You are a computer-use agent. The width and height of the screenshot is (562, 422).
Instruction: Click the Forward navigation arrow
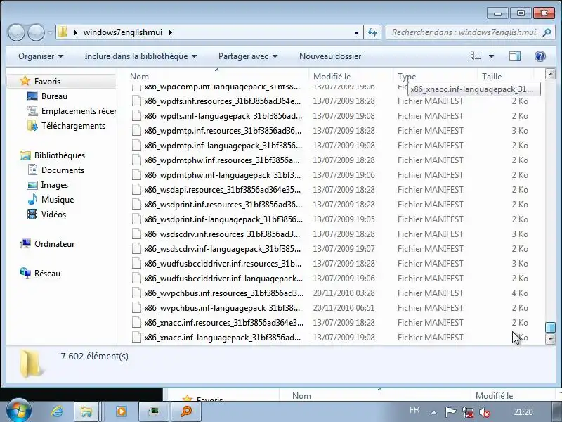(36, 32)
